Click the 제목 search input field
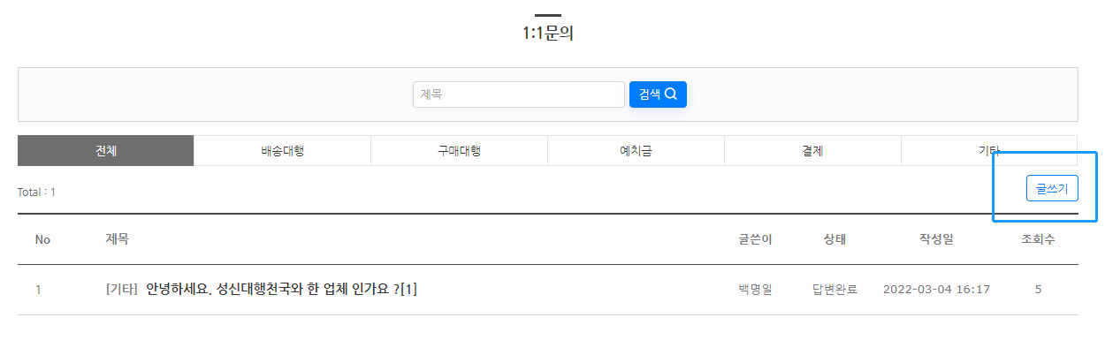 pos(519,94)
